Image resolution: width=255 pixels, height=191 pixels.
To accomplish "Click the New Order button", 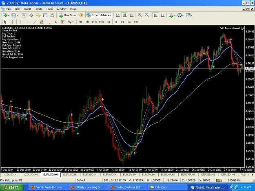I will pyautogui.click(x=68, y=15).
